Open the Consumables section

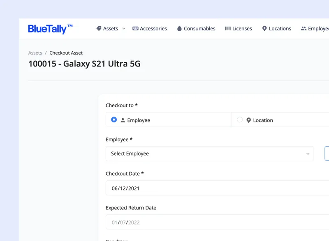tap(199, 28)
